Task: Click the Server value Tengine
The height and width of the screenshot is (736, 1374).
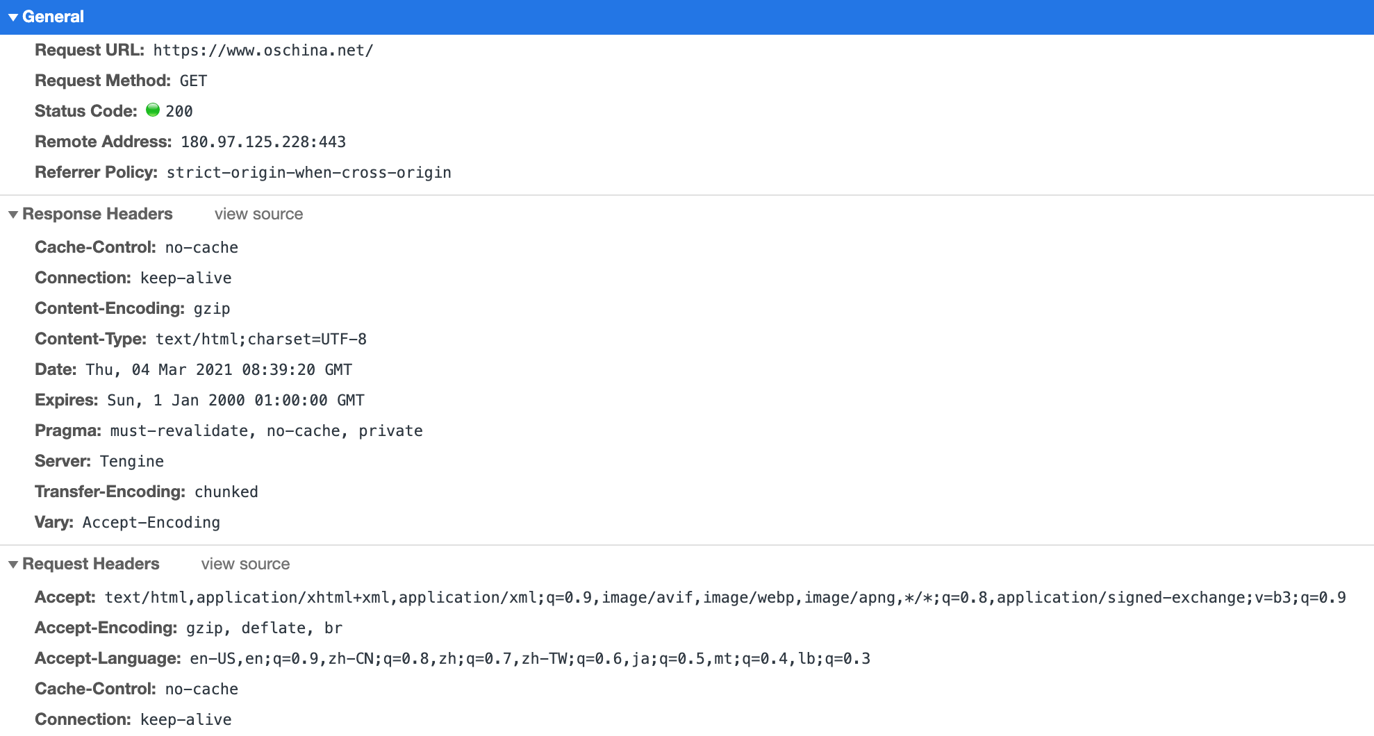Action: (131, 461)
